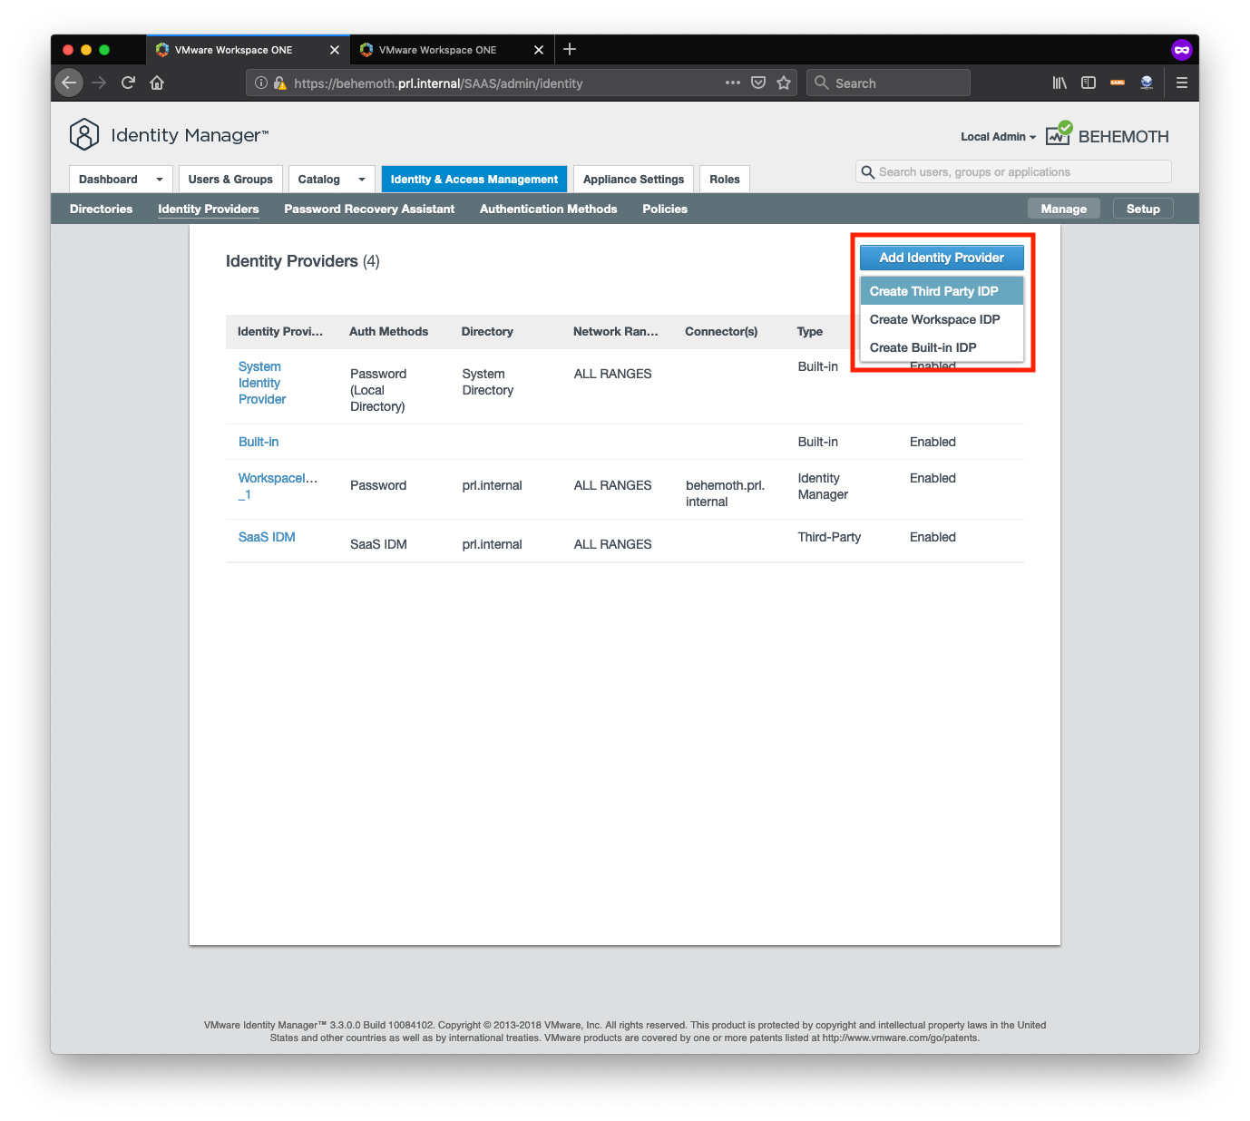The image size is (1250, 1121).
Task: Go to the Directories subtab
Action: pyautogui.click(x=101, y=209)
